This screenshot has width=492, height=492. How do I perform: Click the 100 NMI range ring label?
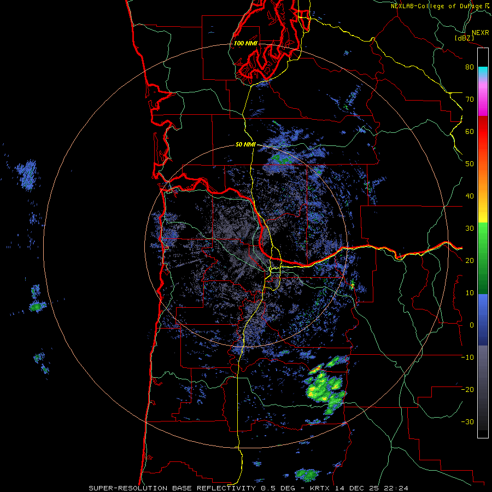(x=245, y=43)
